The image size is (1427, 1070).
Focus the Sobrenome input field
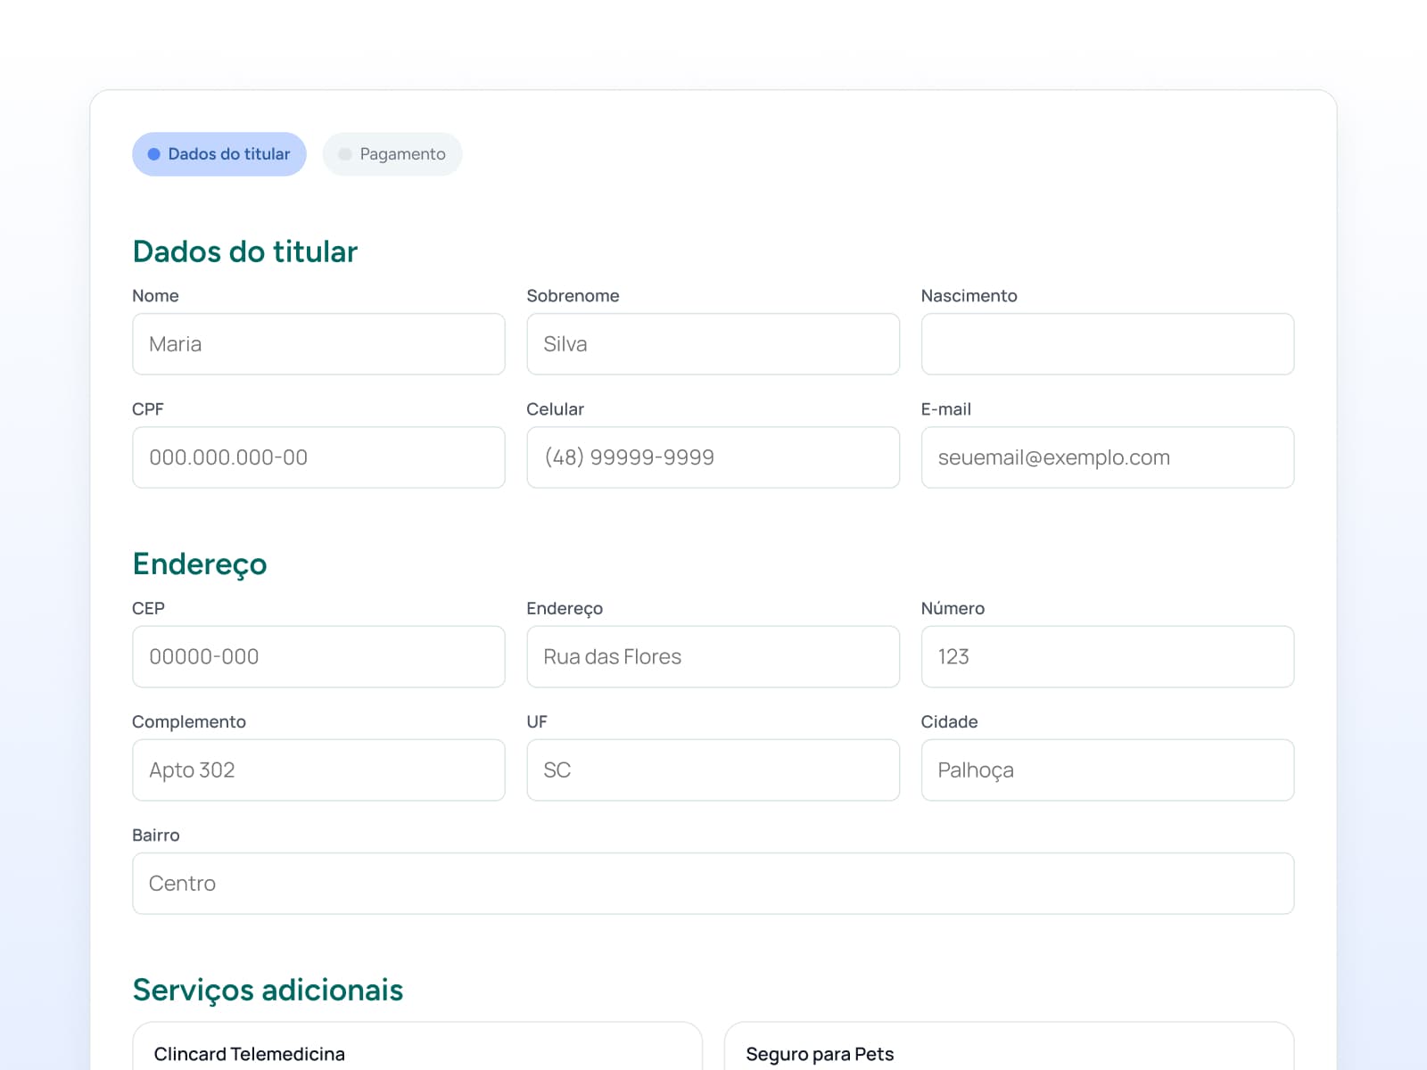(x=713, y=344)
